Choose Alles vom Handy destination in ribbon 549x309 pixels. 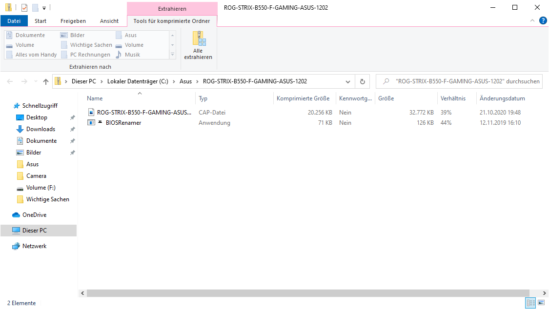(32, 55)
